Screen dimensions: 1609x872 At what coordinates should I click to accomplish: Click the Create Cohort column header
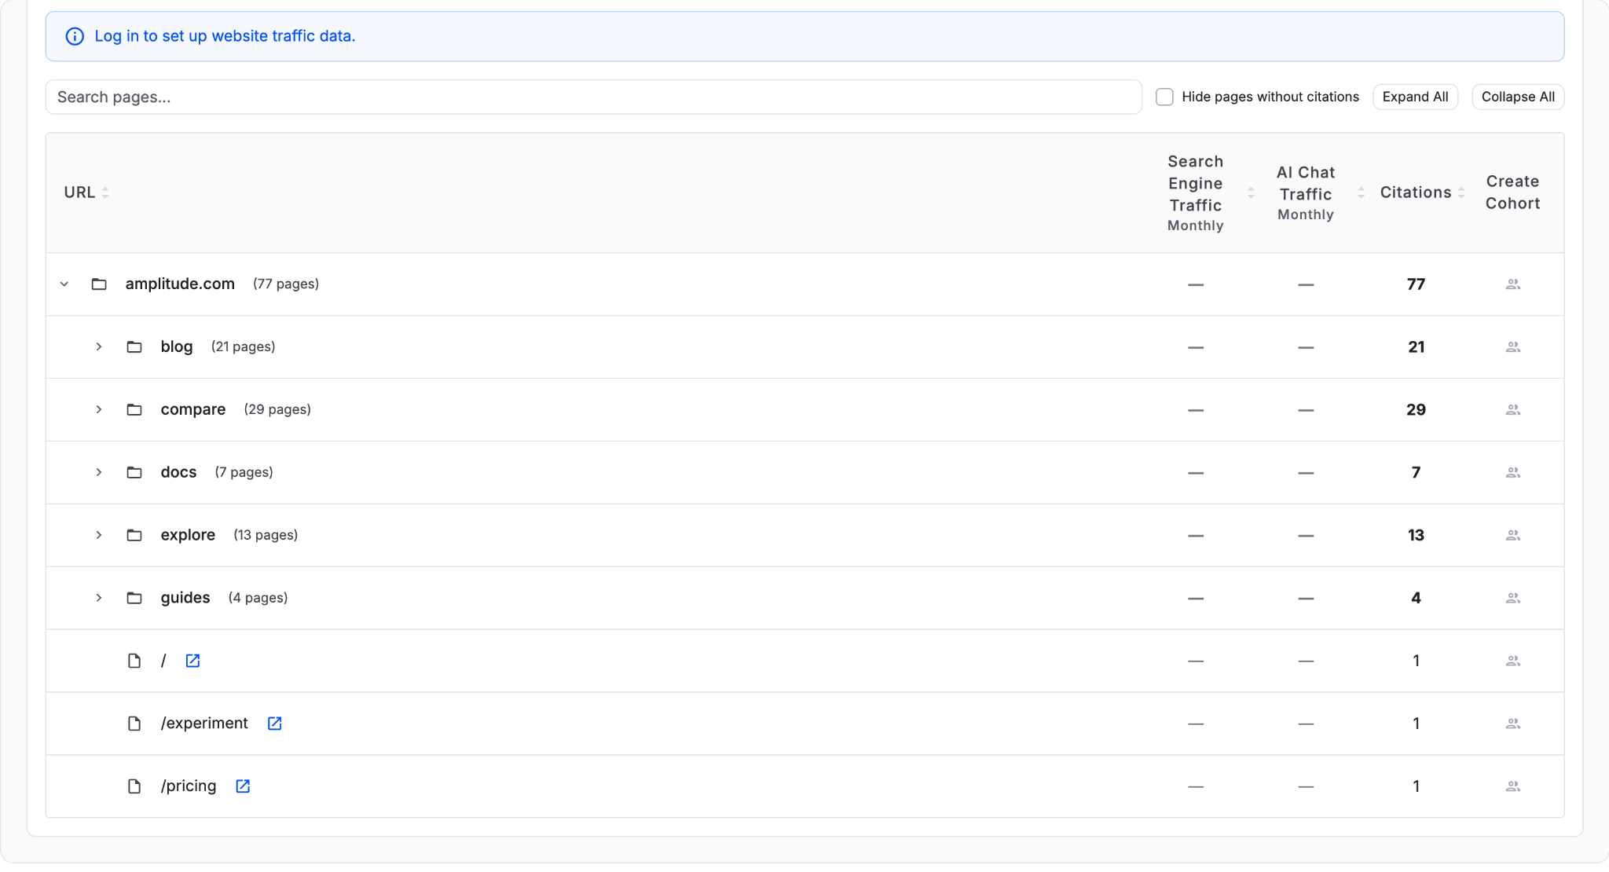tap(1512, 192)
